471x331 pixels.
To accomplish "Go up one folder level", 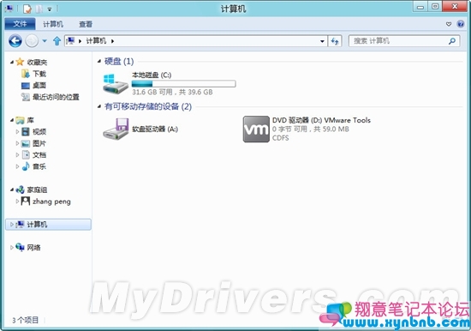I will [57, 41].
